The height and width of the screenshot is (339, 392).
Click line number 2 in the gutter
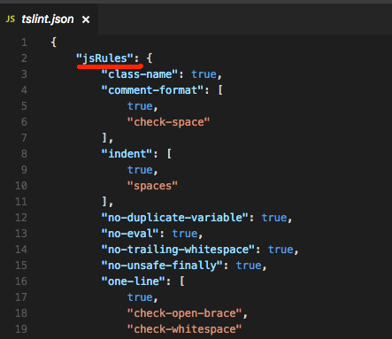tap(24, 58)
